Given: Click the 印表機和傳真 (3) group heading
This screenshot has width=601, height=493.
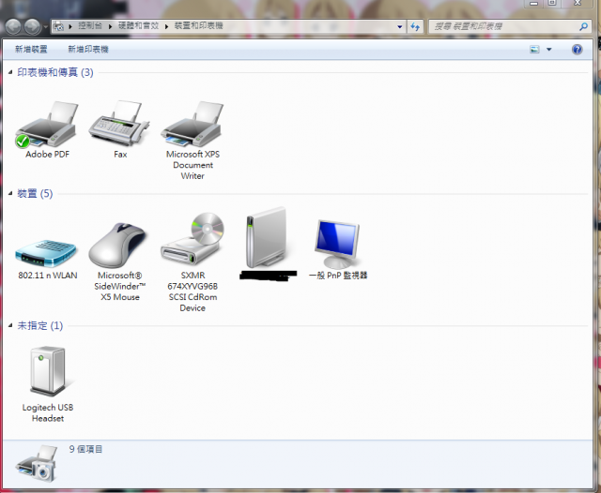Looking at the screenshot, I should pyautogui.click(x=55, y=72).
